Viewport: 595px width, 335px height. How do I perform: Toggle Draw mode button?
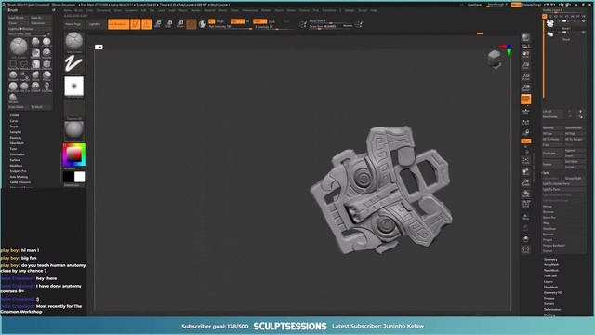(147, 24)
